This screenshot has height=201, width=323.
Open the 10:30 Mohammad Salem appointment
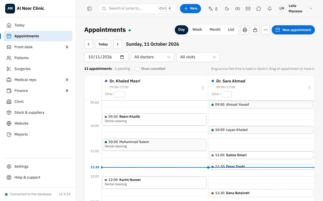pos(154,145)
